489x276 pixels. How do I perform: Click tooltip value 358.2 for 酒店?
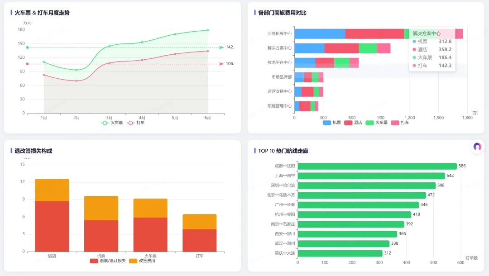[445, 49]
